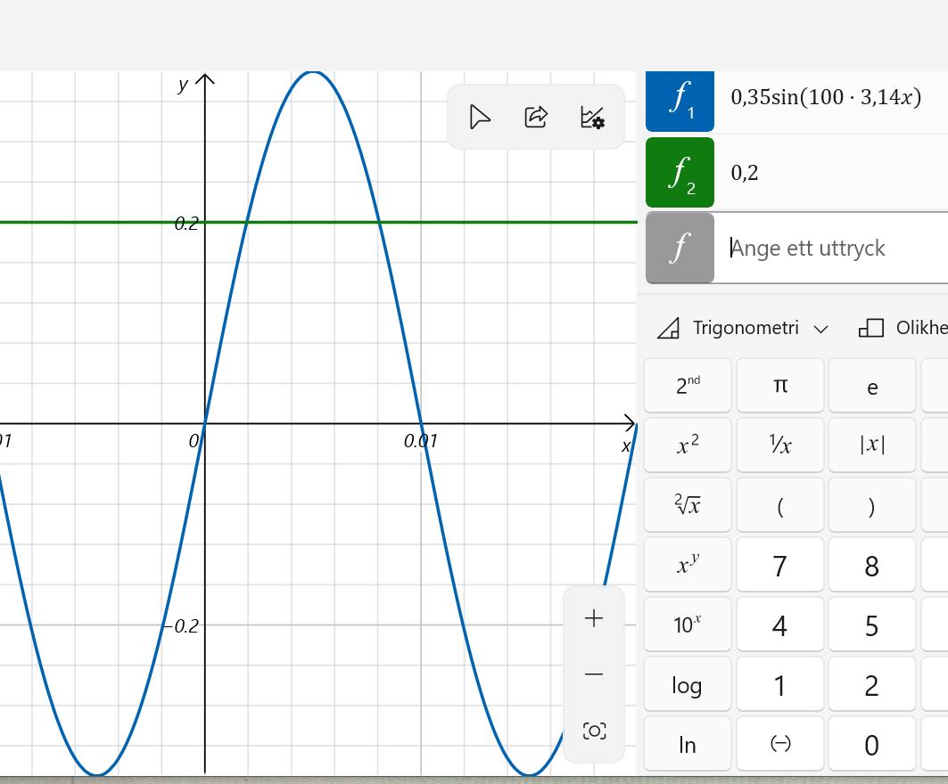This screenshot has height=784, width=948.
Task: Toggle visibility of green f2 function
Action: point(680,172)
